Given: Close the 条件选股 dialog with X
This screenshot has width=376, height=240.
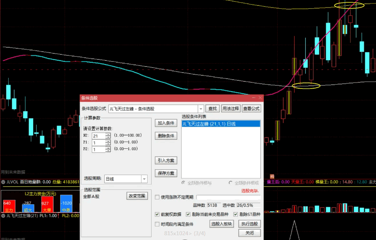Looking at the screenshot, I should [x=260, y=98].
